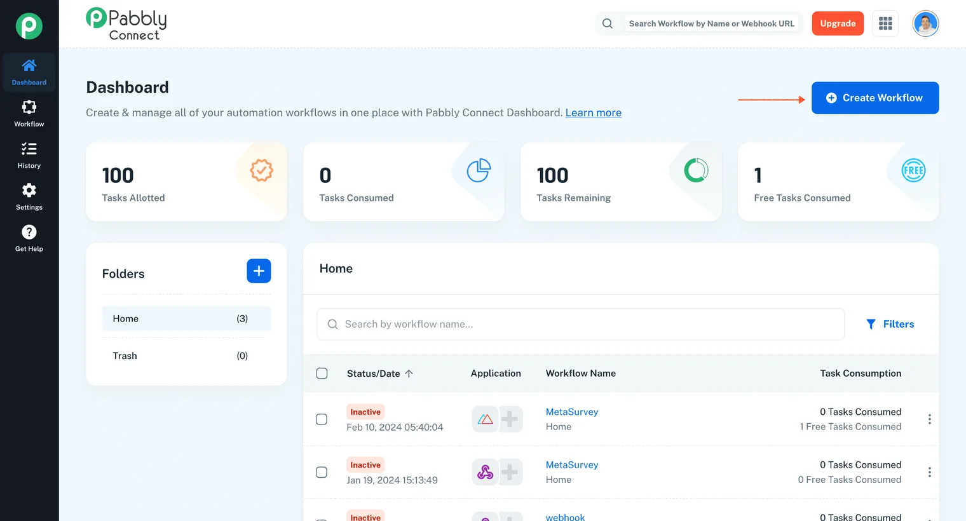Click the Create Workflow button

click(x=875, y=98)
